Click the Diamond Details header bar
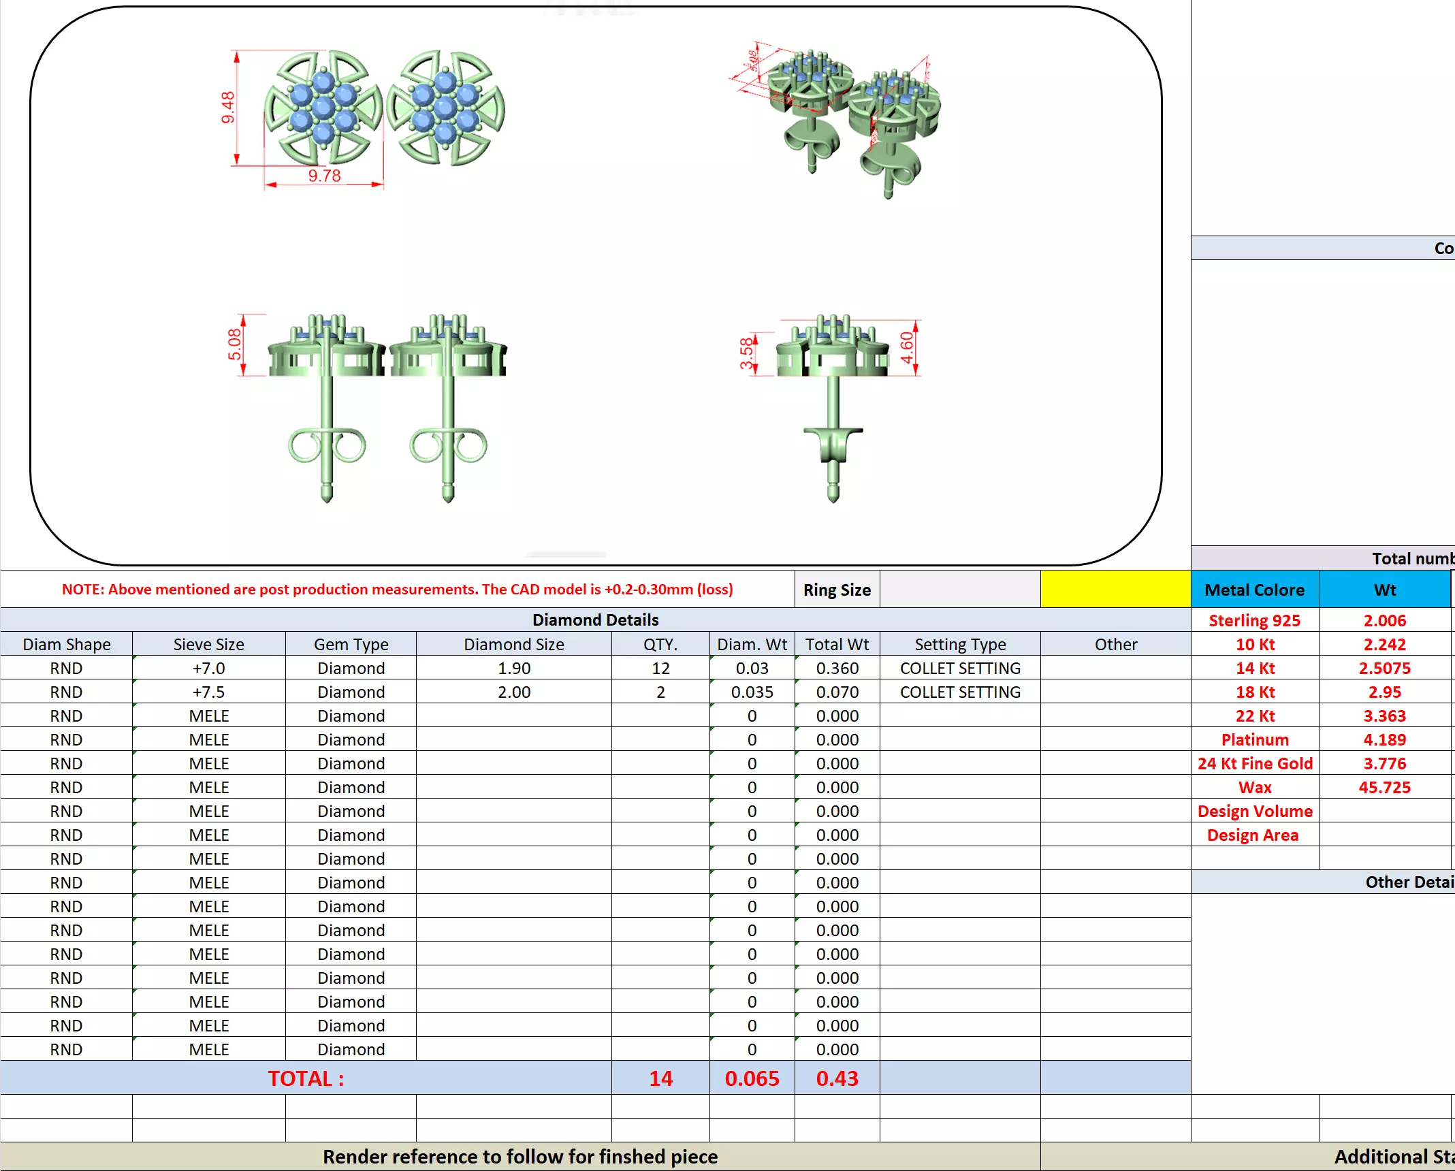This screenshot has width=1455, height=1171. coord(595,620)
